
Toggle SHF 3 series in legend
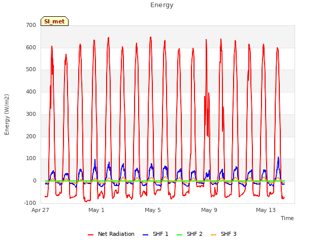tap(223, 234)
